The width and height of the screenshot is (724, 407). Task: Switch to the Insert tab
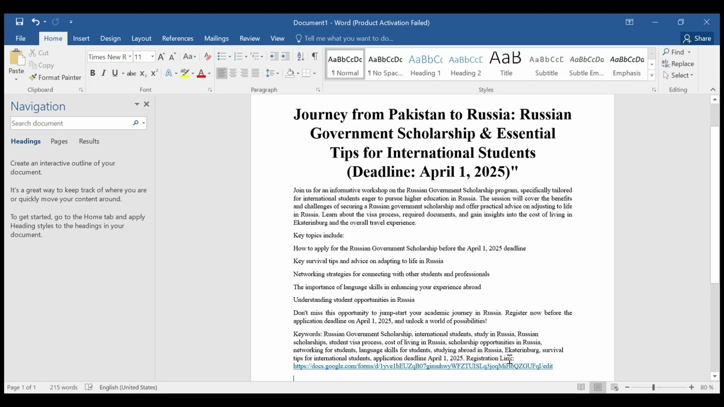click(x=81, y=38)
